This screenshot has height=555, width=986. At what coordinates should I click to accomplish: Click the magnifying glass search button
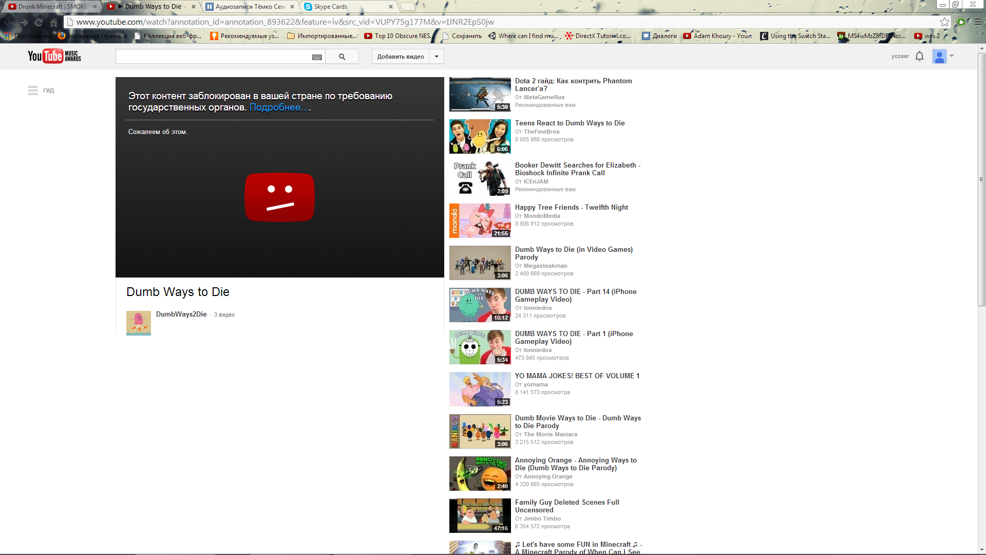[342, 57]
